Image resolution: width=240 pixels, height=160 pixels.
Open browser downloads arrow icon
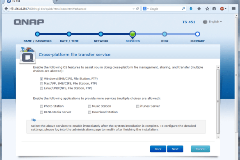coord(191,9)
